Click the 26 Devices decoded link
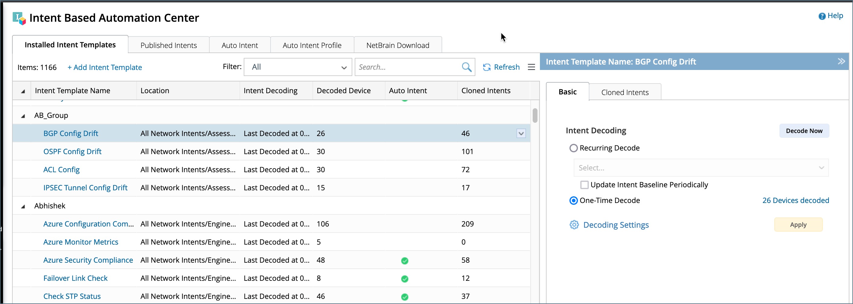Screen dimensions: 853x304 pos(795,200)
